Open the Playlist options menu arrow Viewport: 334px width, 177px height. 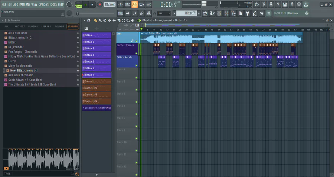click(x=84, y=20)
